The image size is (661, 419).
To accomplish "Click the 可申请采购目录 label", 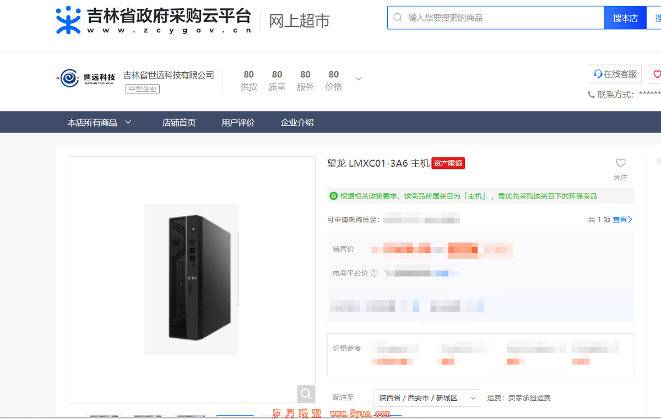I will pos(353,220).
